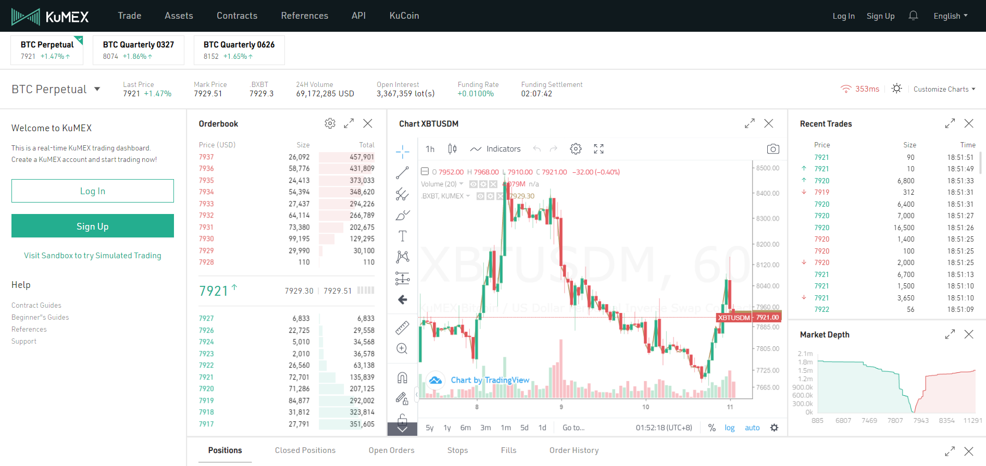Select the pitchfork drawing tool

pos(402,194)
